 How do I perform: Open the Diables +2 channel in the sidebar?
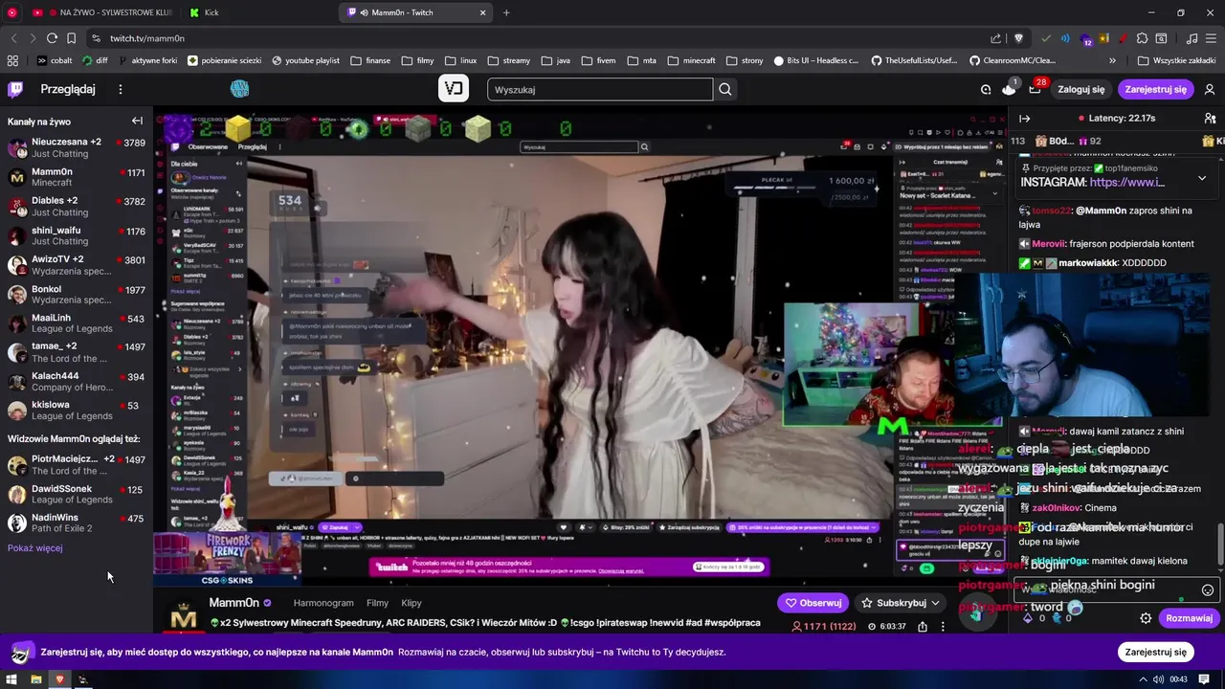(x=77, y=206)
